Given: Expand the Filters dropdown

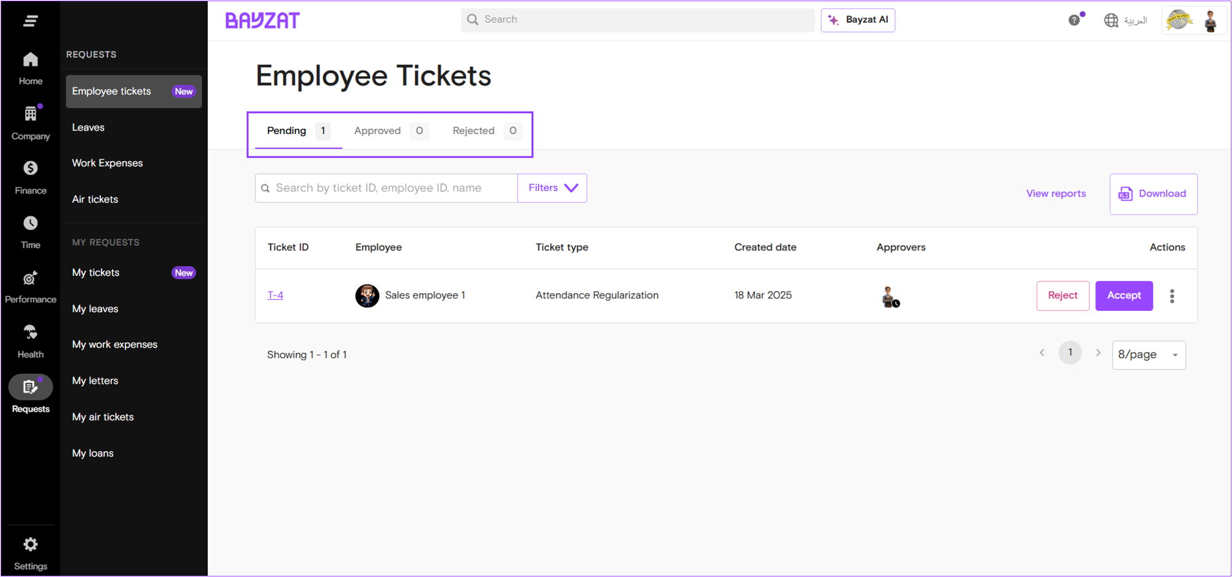Looking at the screenshot, I should pyautogui.click(x=552, y=188).
